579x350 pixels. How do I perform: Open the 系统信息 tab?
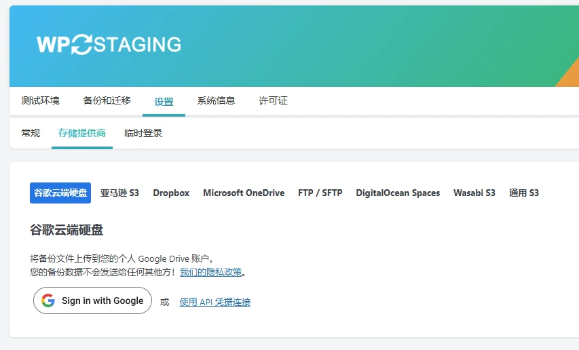click(216, 100)
